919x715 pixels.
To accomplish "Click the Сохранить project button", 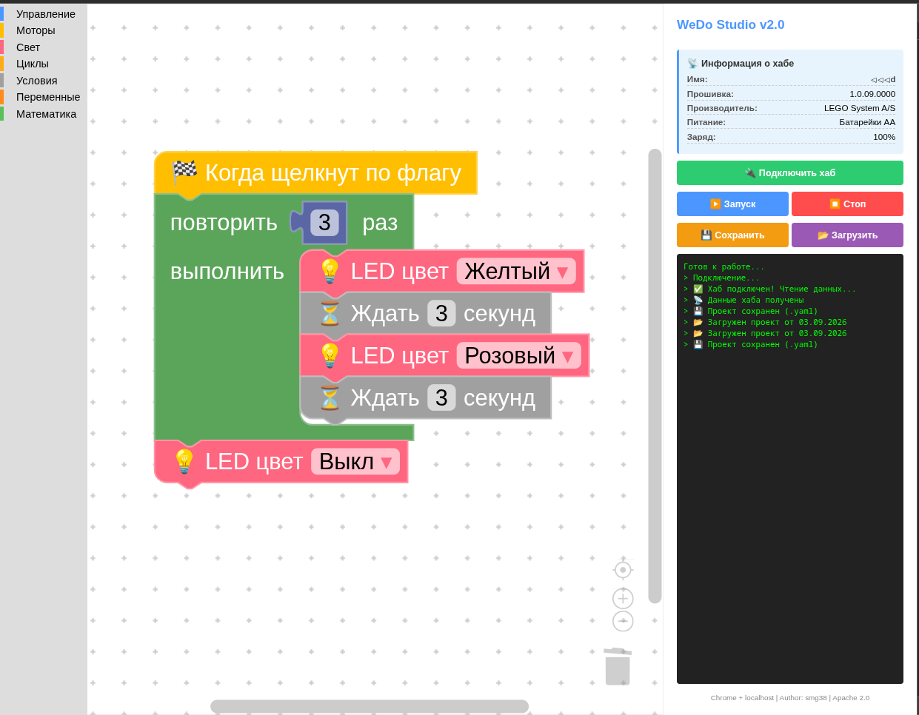I will (x=732, y=235).
